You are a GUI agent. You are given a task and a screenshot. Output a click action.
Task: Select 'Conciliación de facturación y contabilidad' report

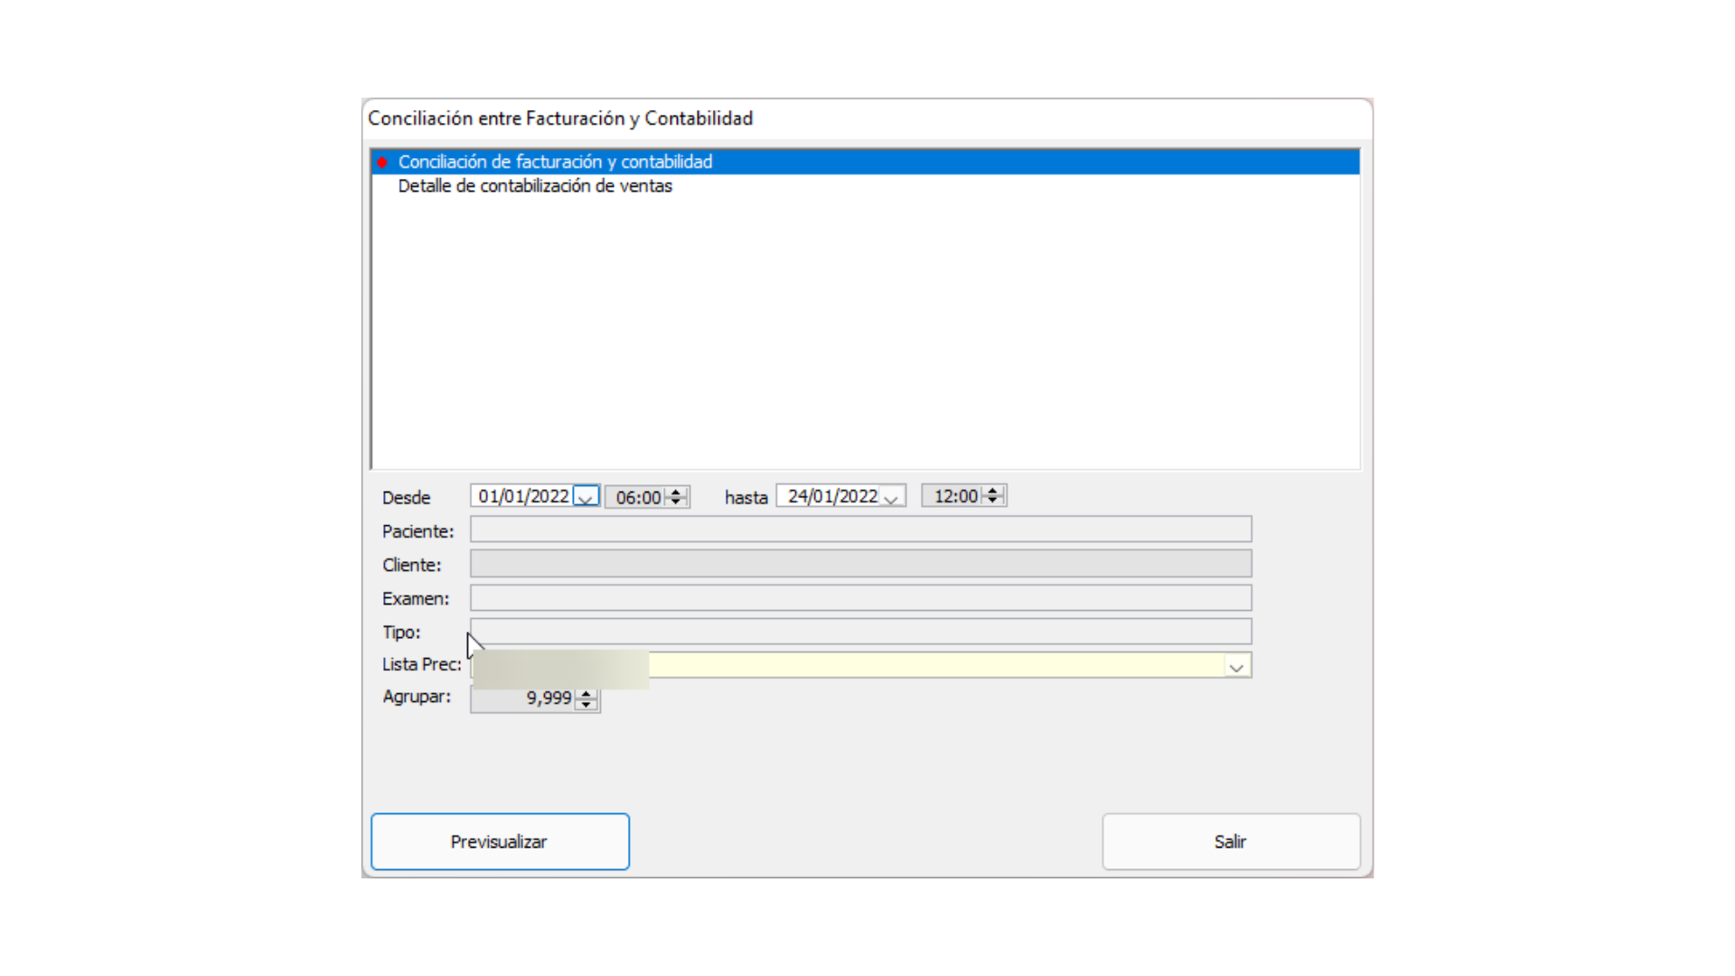(555, 162)
